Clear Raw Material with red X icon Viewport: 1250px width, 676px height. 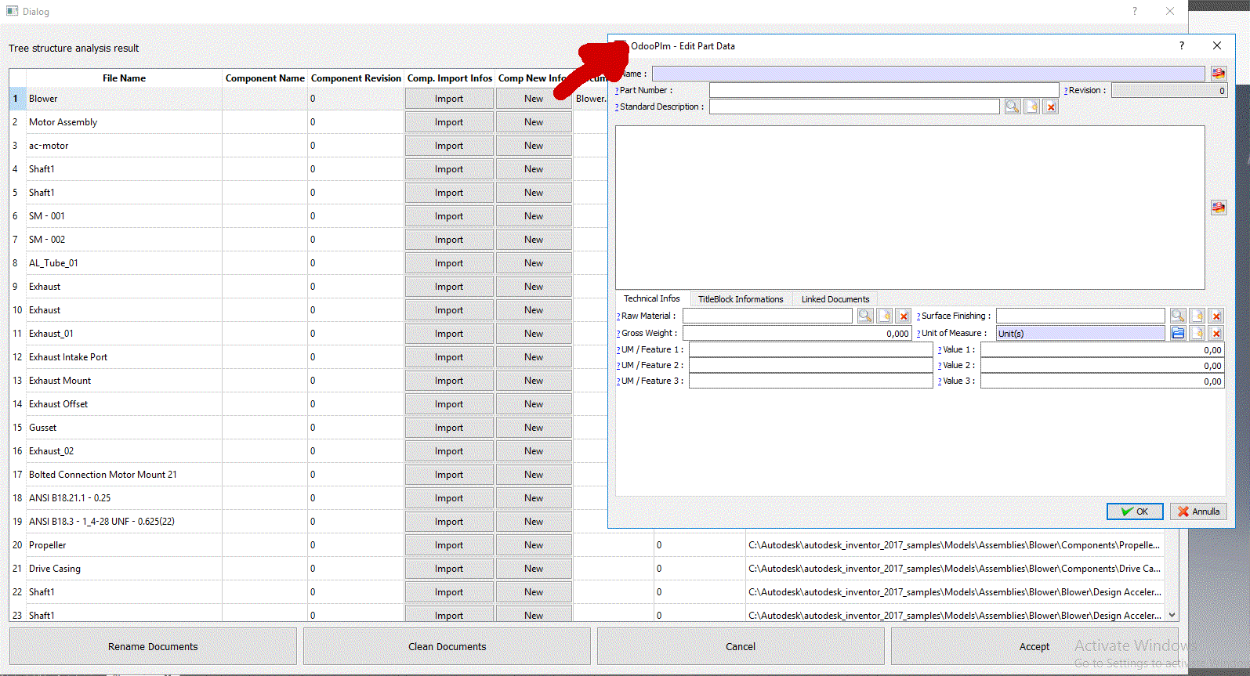coord(904,316)
